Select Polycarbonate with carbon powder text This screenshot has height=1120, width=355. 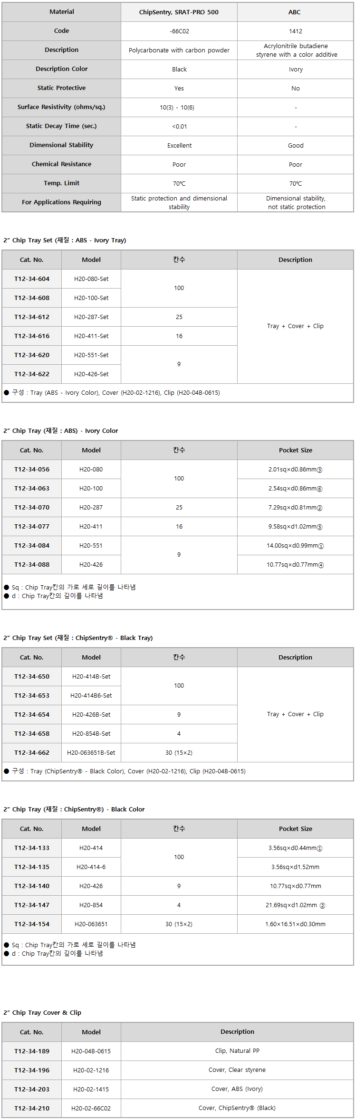click(x=179, y=50)
